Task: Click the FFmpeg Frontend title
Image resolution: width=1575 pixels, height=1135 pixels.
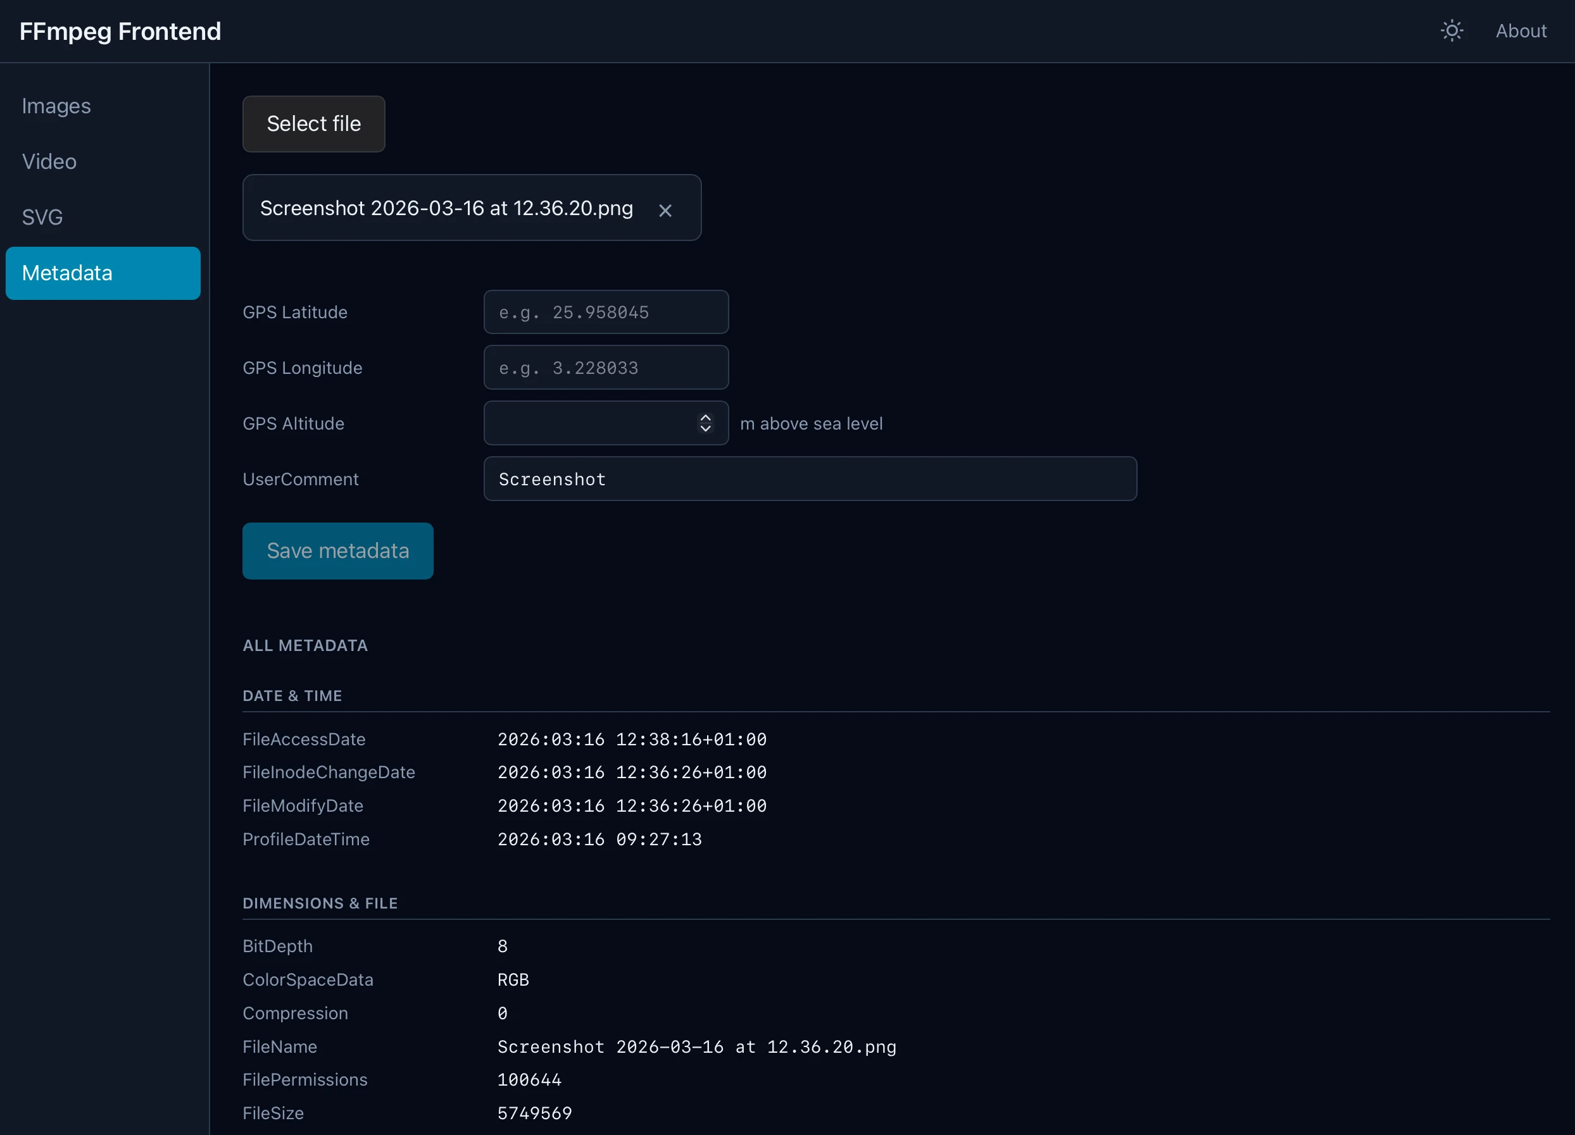Action: pos(120,30)
